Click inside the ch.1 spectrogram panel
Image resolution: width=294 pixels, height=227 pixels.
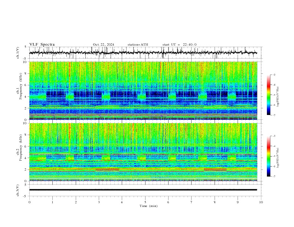(143, 91)
